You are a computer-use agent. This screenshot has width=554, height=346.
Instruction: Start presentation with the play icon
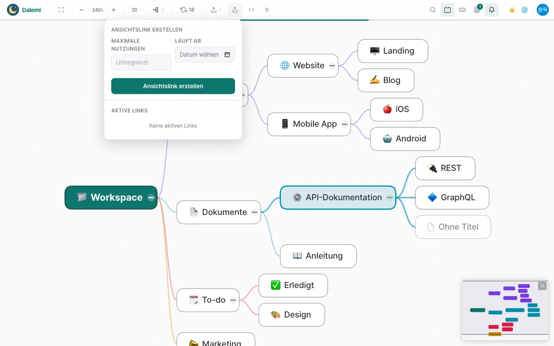pyautogui.click(x=267, y=10)
